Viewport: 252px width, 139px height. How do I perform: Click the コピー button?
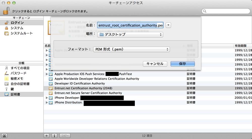point(65,136)
